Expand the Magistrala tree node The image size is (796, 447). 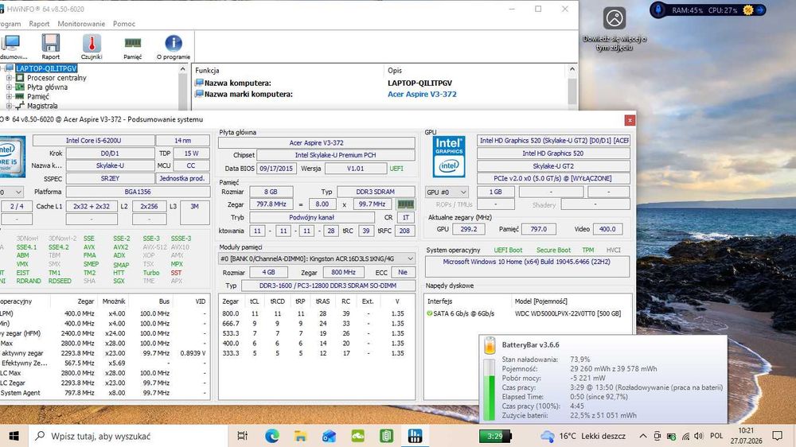click(x=9, y=106)
